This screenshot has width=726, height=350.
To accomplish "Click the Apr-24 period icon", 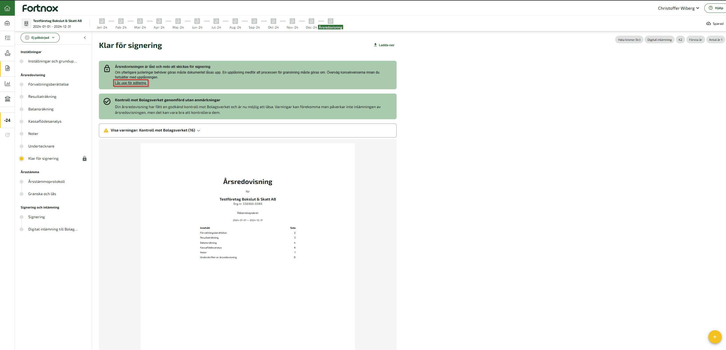I will click(159, 21).
